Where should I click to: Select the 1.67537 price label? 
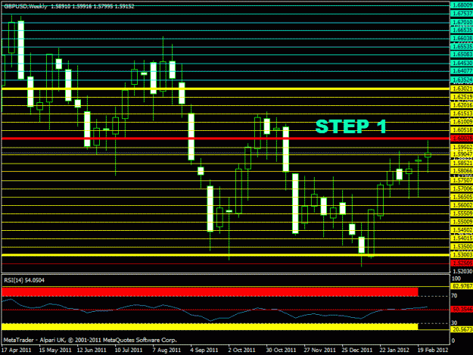tap(462, 14)
